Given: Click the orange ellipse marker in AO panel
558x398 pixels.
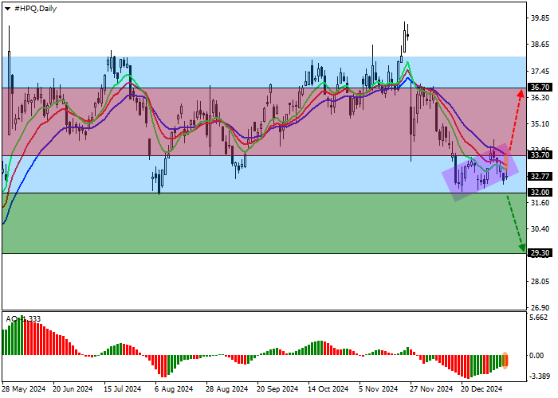Looking at the screenshot, I should click(x=505, y=361).
